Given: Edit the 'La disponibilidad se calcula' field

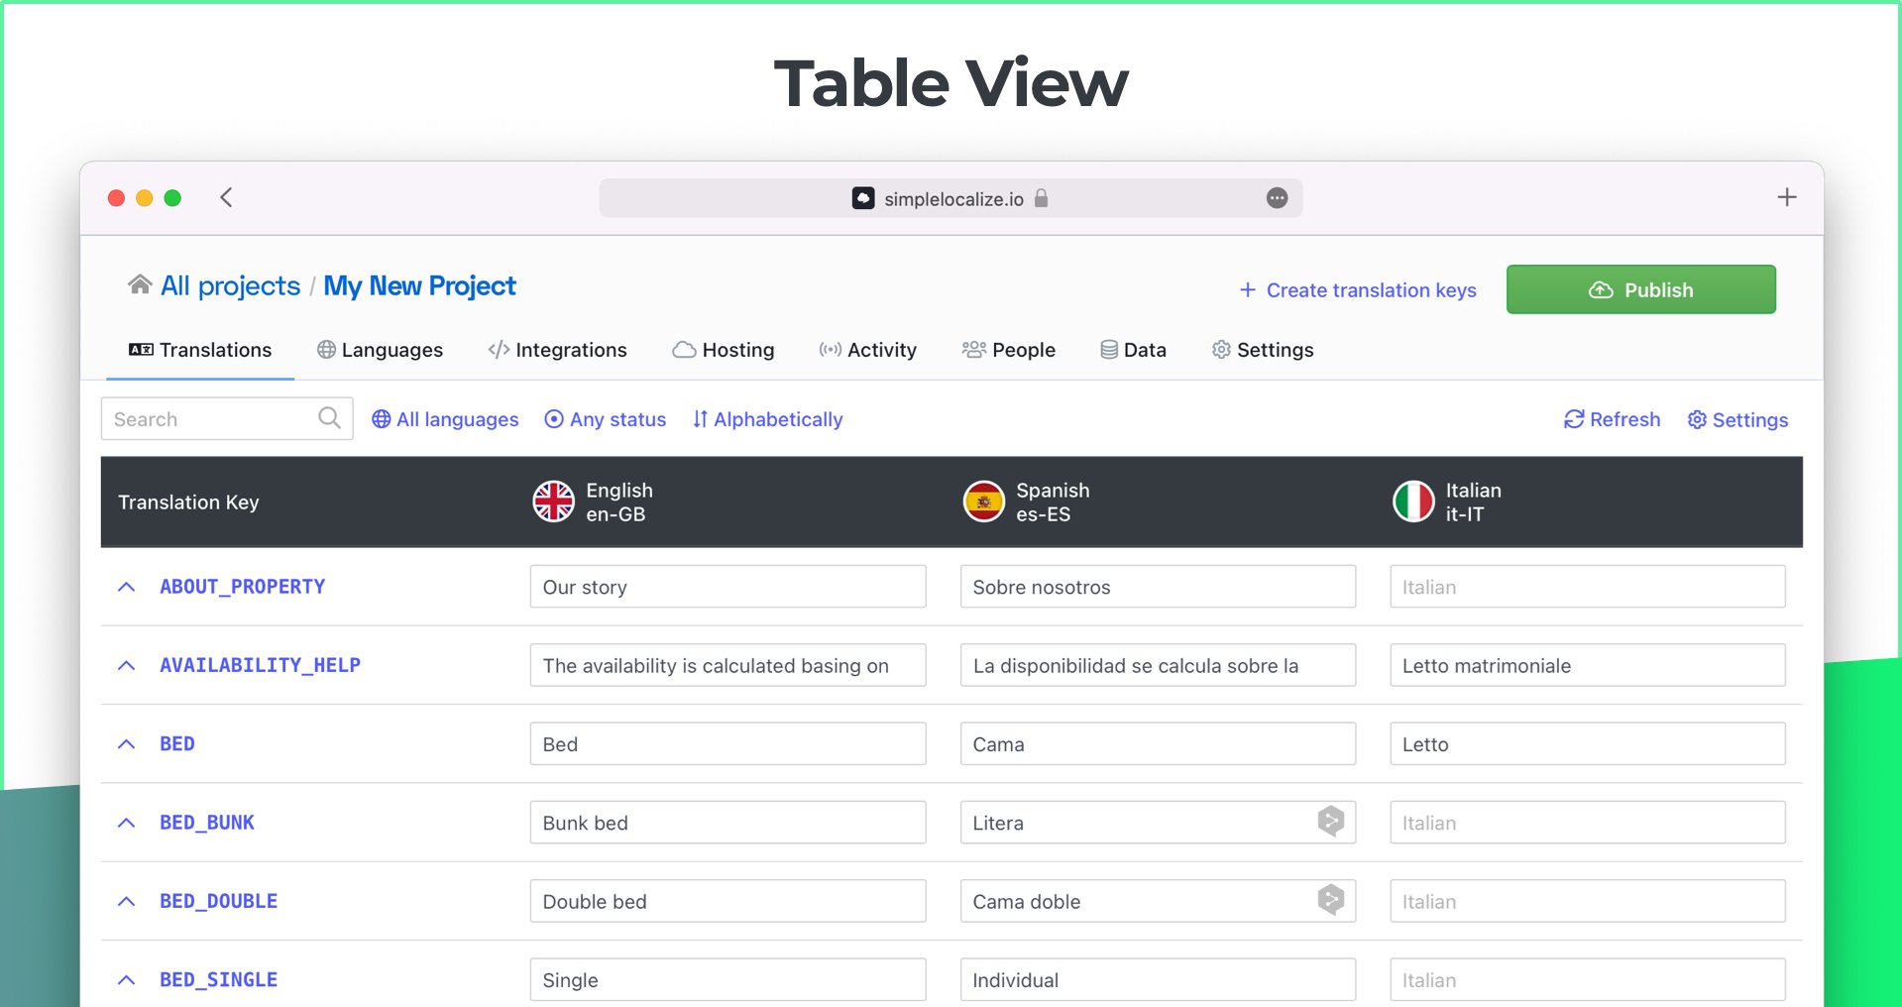Looking at the screenshot, I should [1158, 665].
